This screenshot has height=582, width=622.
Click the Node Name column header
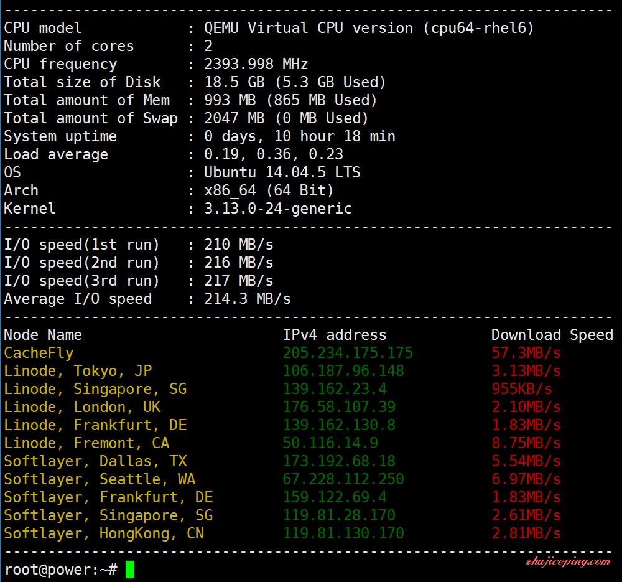coord(43,335)
